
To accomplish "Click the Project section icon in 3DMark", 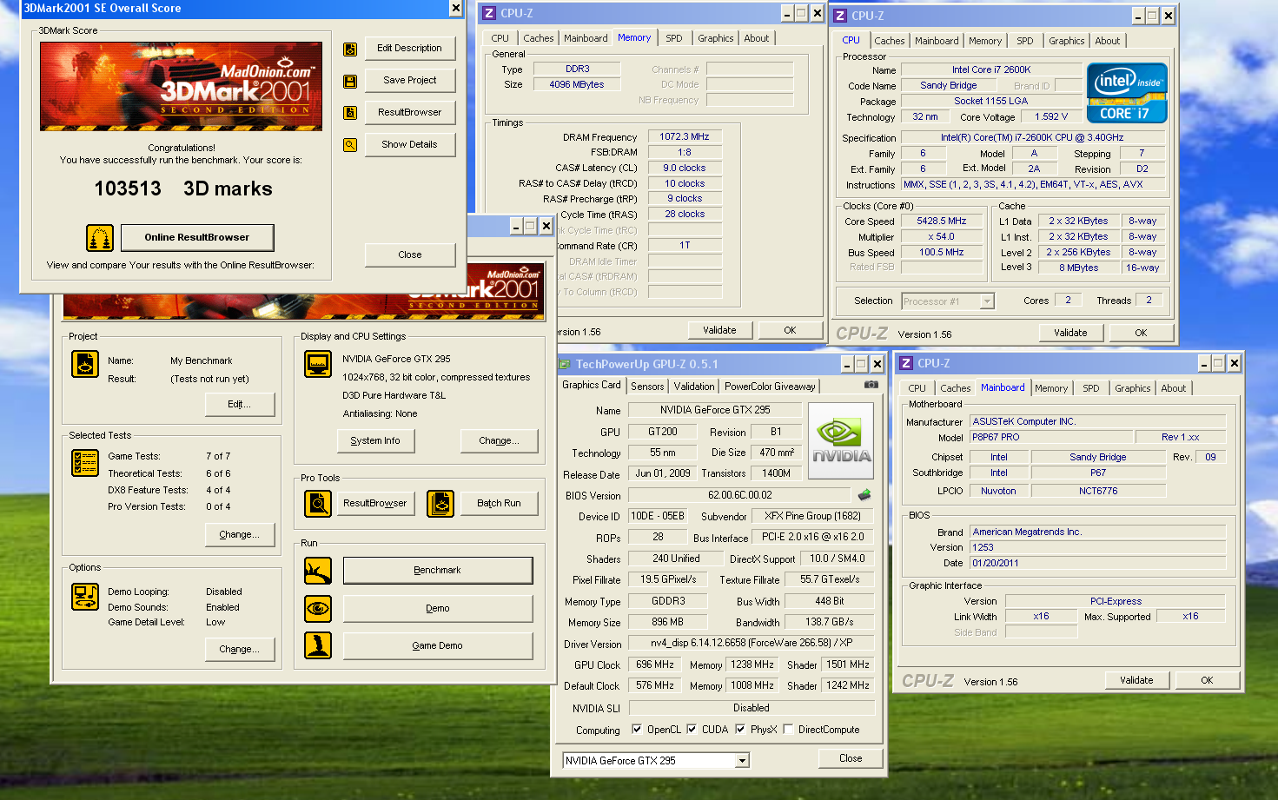I will [x=85, y=364].
